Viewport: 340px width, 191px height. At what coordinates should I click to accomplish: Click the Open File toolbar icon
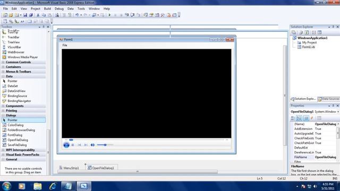pyautogui.click(x=11, y=15)
